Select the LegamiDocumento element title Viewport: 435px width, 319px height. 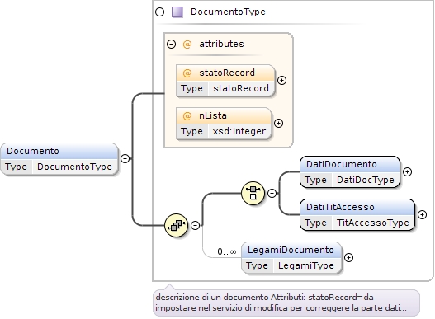pyautogui.click(x=291, y=250)
